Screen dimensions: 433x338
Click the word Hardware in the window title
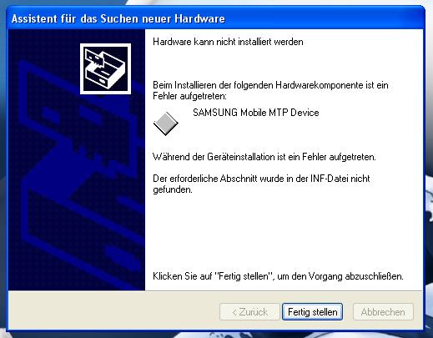(199, 18)
